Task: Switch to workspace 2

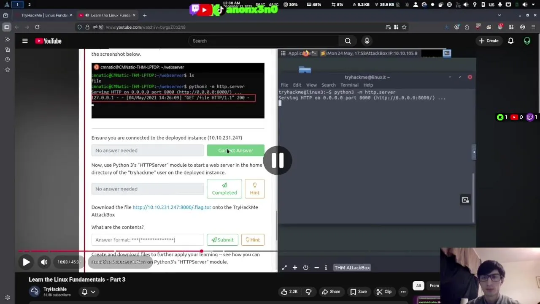Action: pyautogui.click(x=29, y=5)
